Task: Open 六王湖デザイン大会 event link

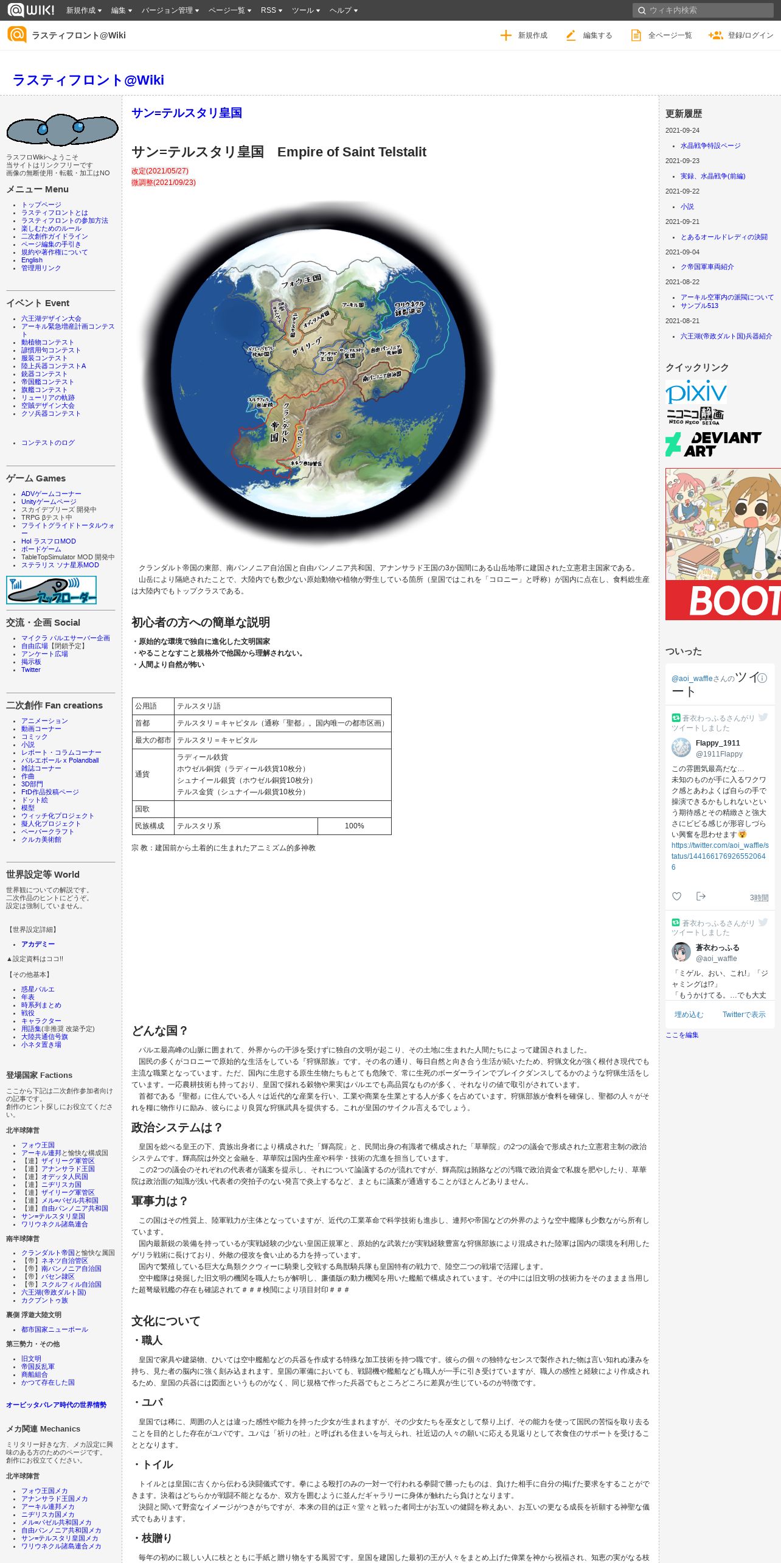Action: [51, 318]
